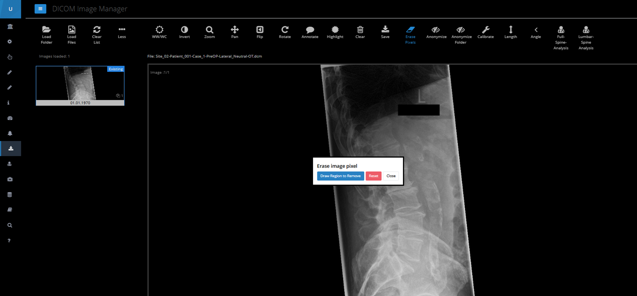The width and height of the screenshot is (637, 296).
Task: Click the Anonymize icon
Action: coord(436,30)
